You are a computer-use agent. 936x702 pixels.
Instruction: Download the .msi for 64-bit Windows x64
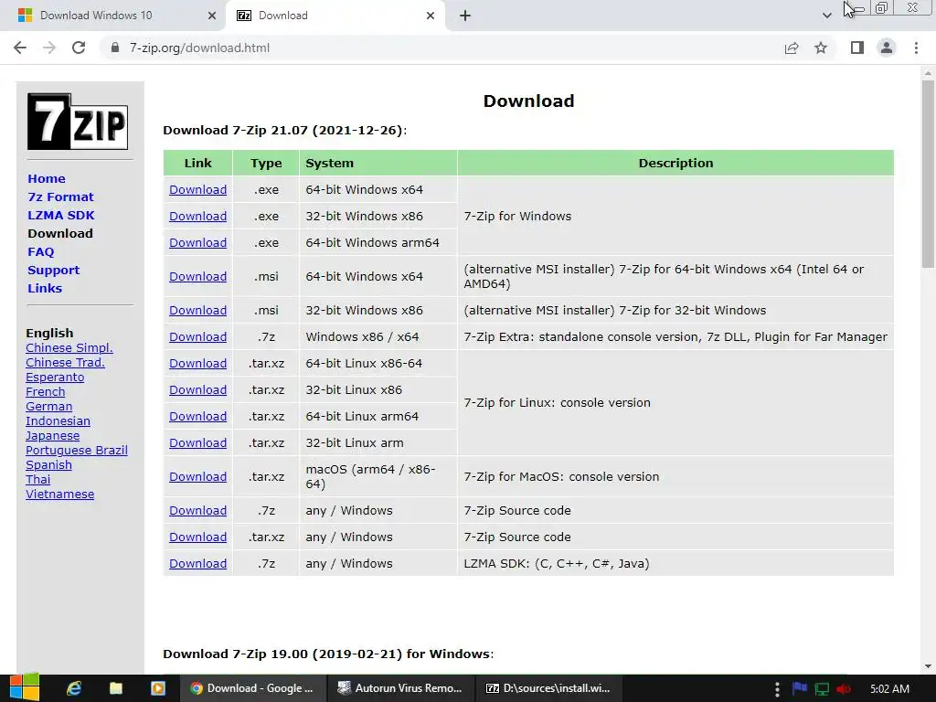click(x=197, y=276)
